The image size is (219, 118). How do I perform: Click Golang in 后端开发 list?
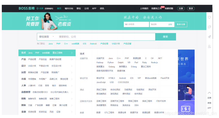[112, 67]
